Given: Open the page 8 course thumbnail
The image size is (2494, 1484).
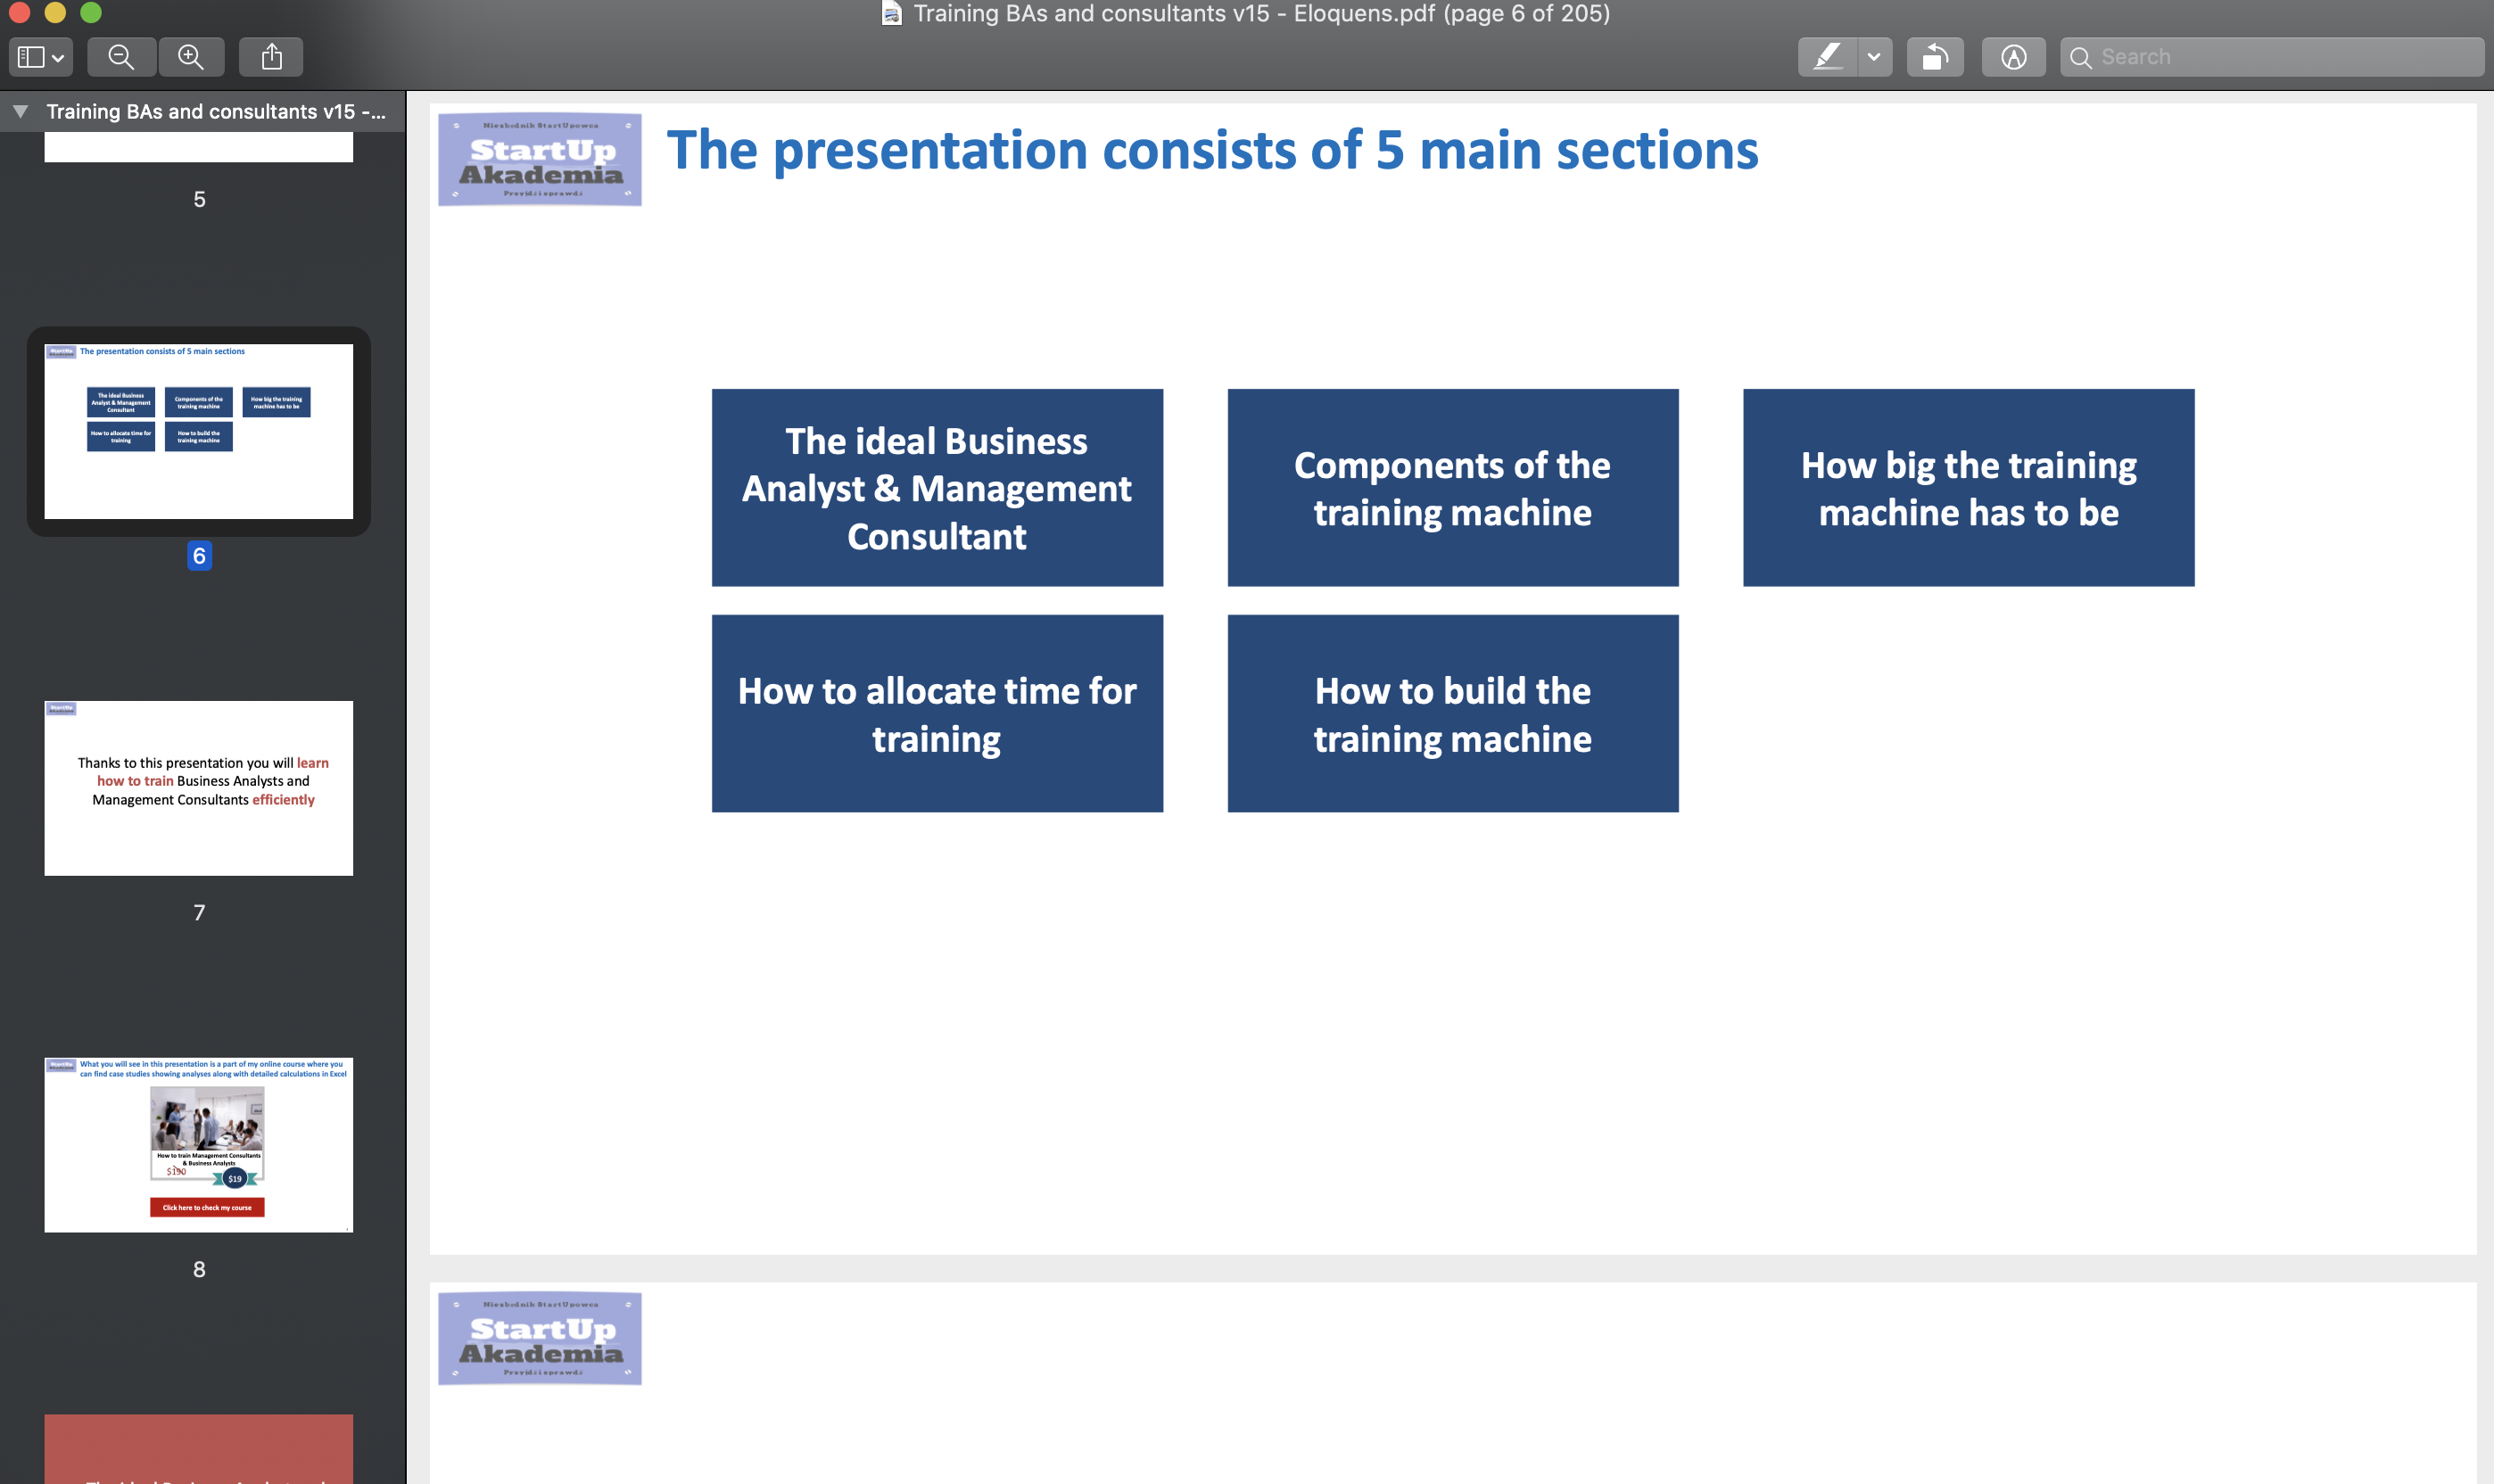Looking at the screenshot, I should point(198,1145).
